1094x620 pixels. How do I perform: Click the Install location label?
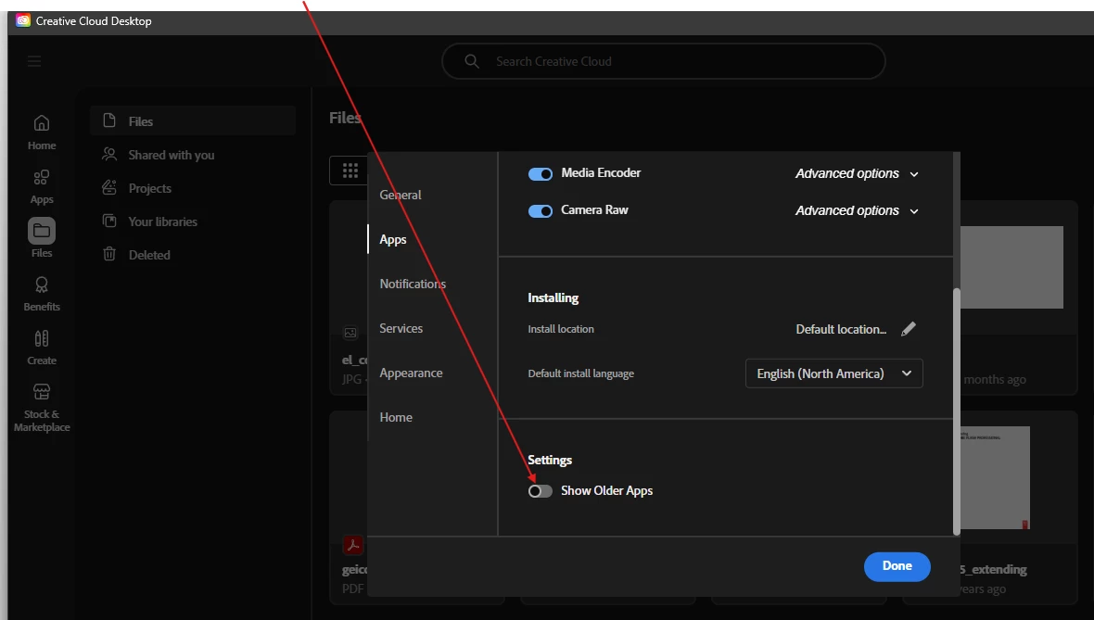[x=561, y=329]
